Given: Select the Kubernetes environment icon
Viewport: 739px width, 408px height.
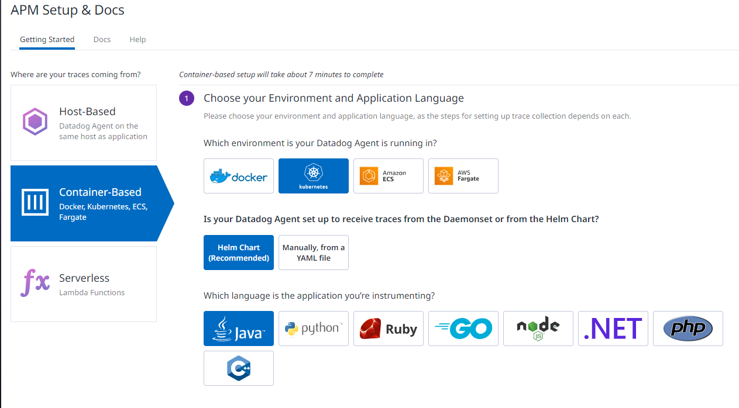Looking at the screenshot, I should click(x=313, y=175).
